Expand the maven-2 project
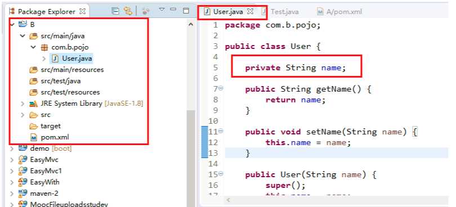Screen dimensions: 456x207 click(x=12, y=193)
